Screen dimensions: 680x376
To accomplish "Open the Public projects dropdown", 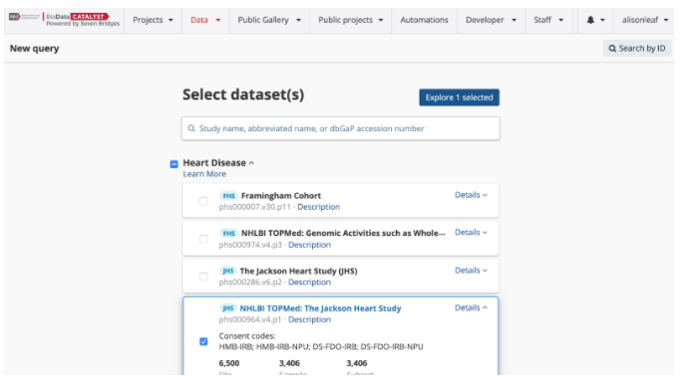I will (x=350, y=20).
